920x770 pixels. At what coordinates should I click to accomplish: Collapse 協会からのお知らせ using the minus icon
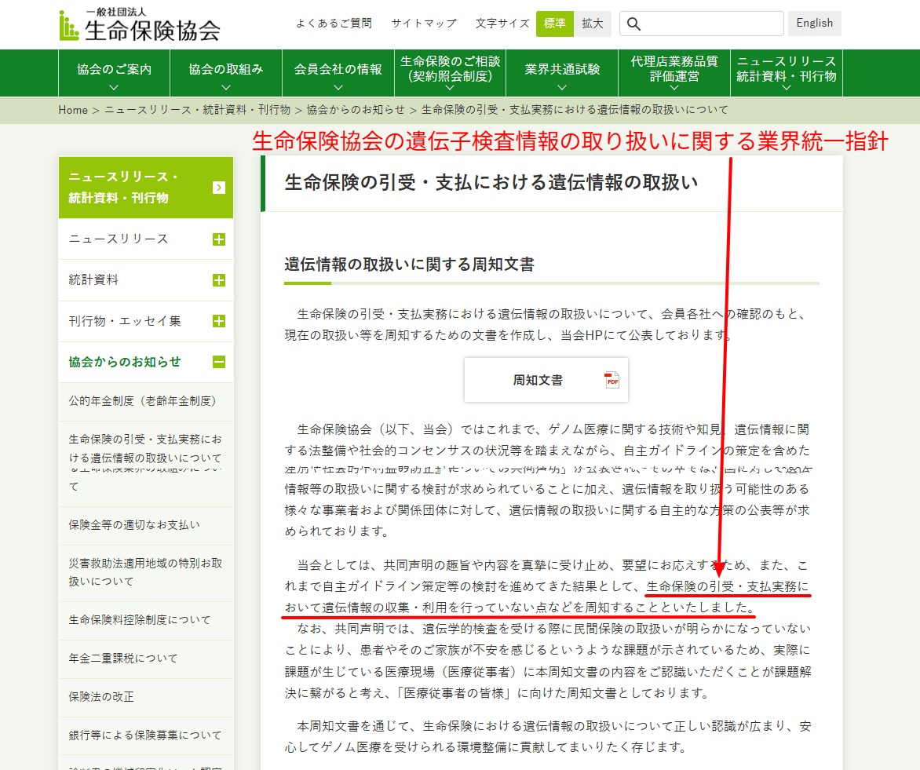click(x=220, y=361)
